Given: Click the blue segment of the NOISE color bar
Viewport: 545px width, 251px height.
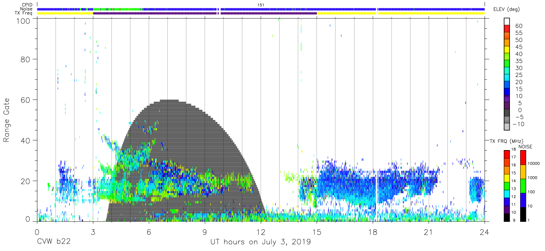Looking at the screenshot, I should point(523,200).
